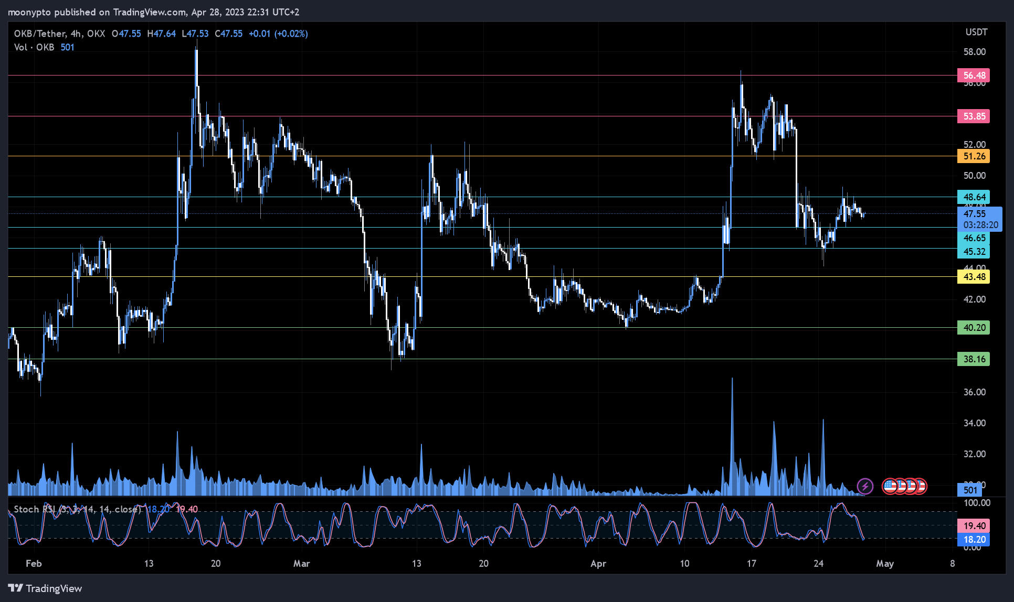Click the +0.01 (+0.02%) change value

pyautogui.click(x=278, y=34)
